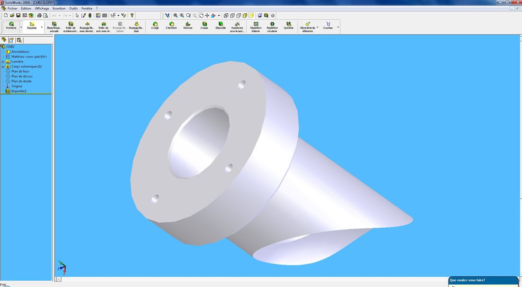The width and height of the screenshot is (522, 287).
Task: Open the Insertion menu
Action: click(59, 9)
